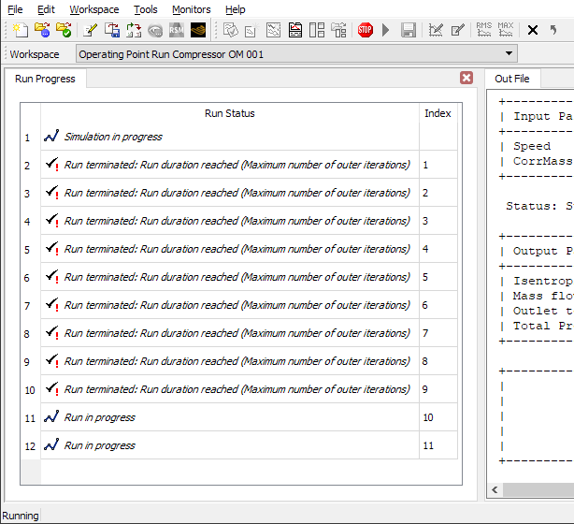Click the Run Status column header
The width and height of the screenshot is (574, 524).
pos(229,113)
